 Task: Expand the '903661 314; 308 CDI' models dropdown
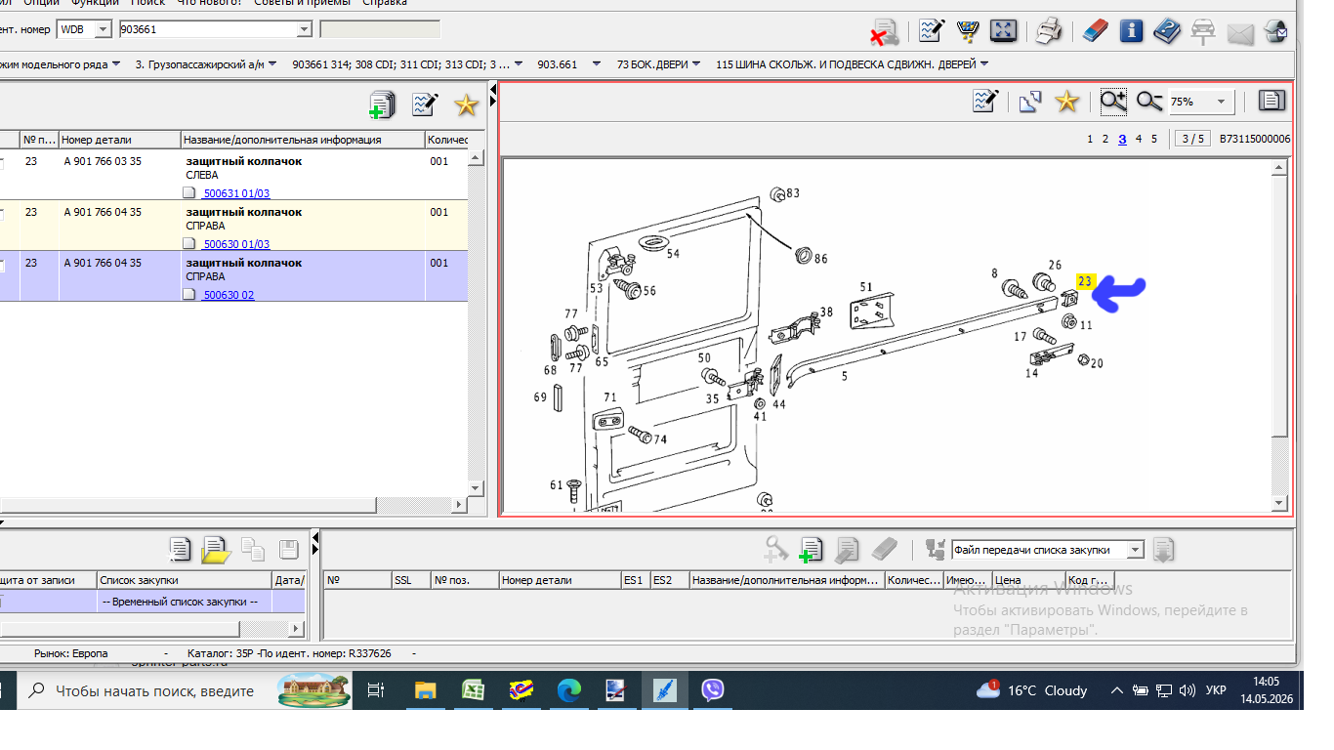click(518, 64)
